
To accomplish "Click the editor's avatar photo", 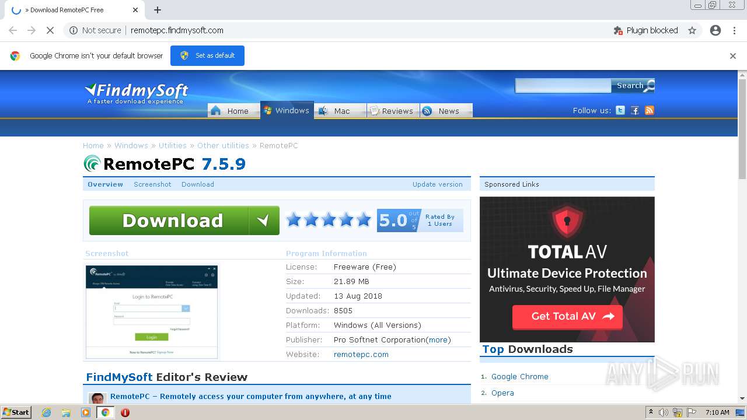I will 97,398.
